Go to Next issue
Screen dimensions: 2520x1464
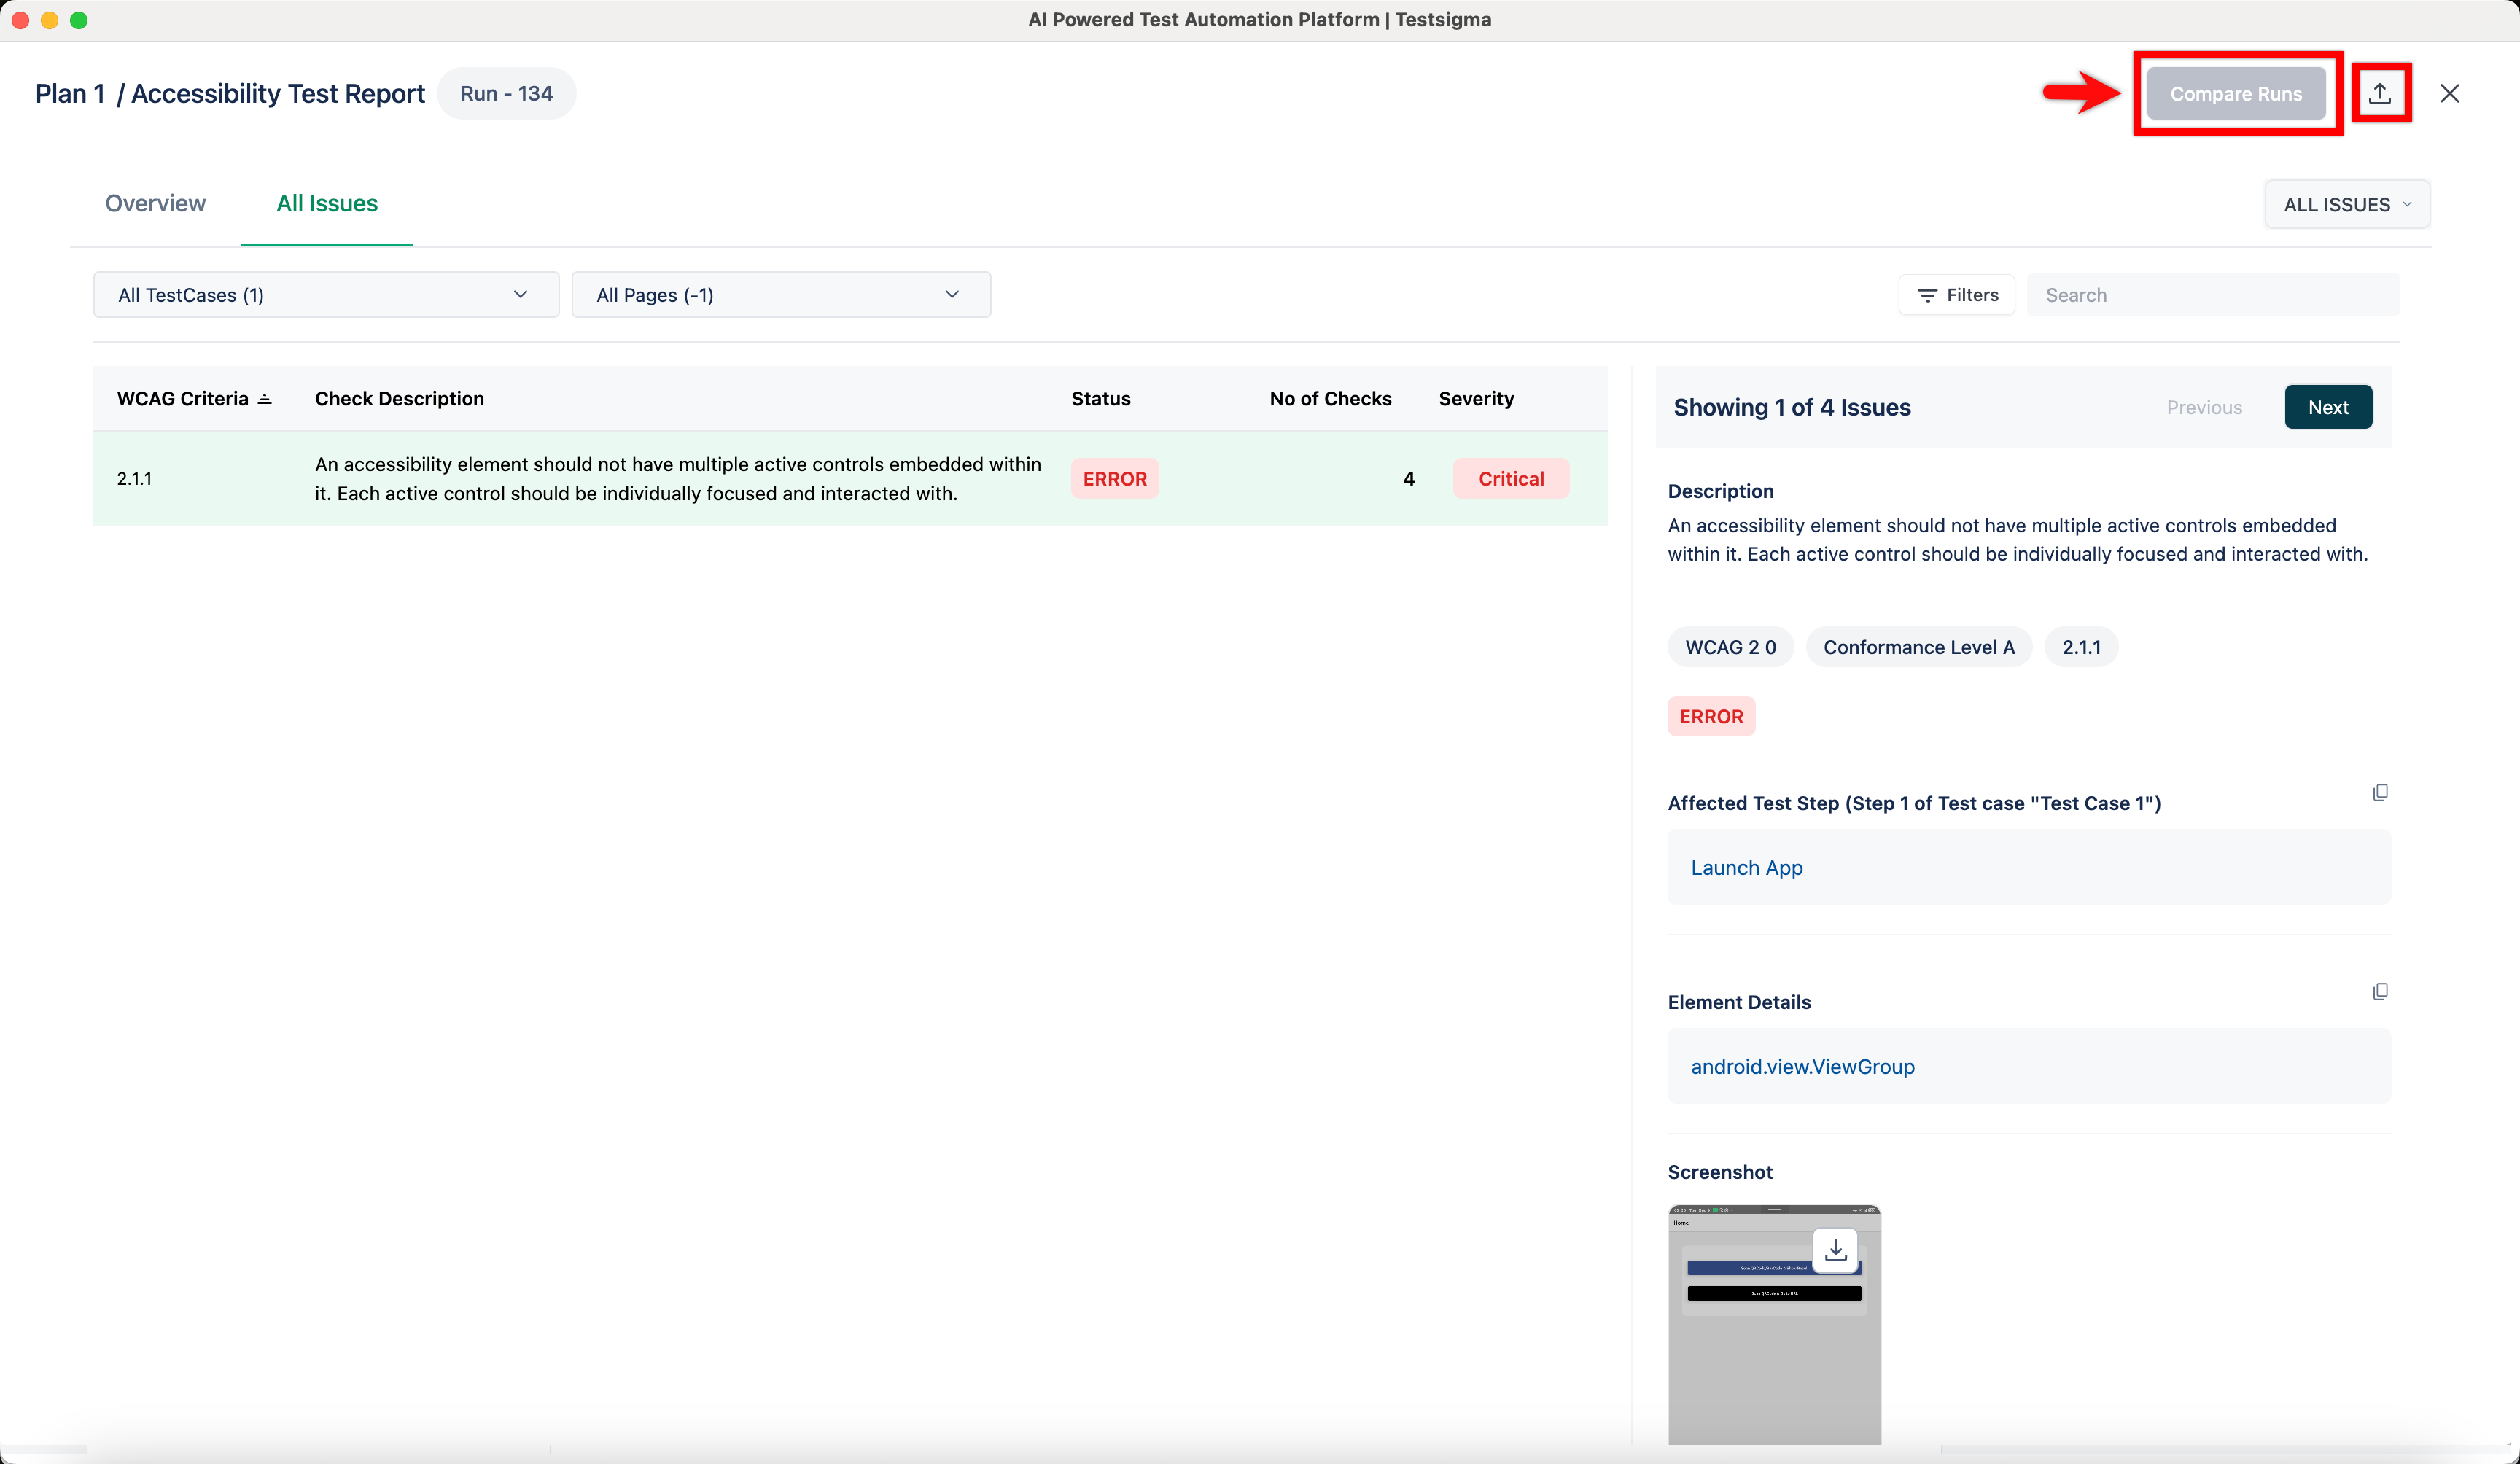[x=2327, y=407]
